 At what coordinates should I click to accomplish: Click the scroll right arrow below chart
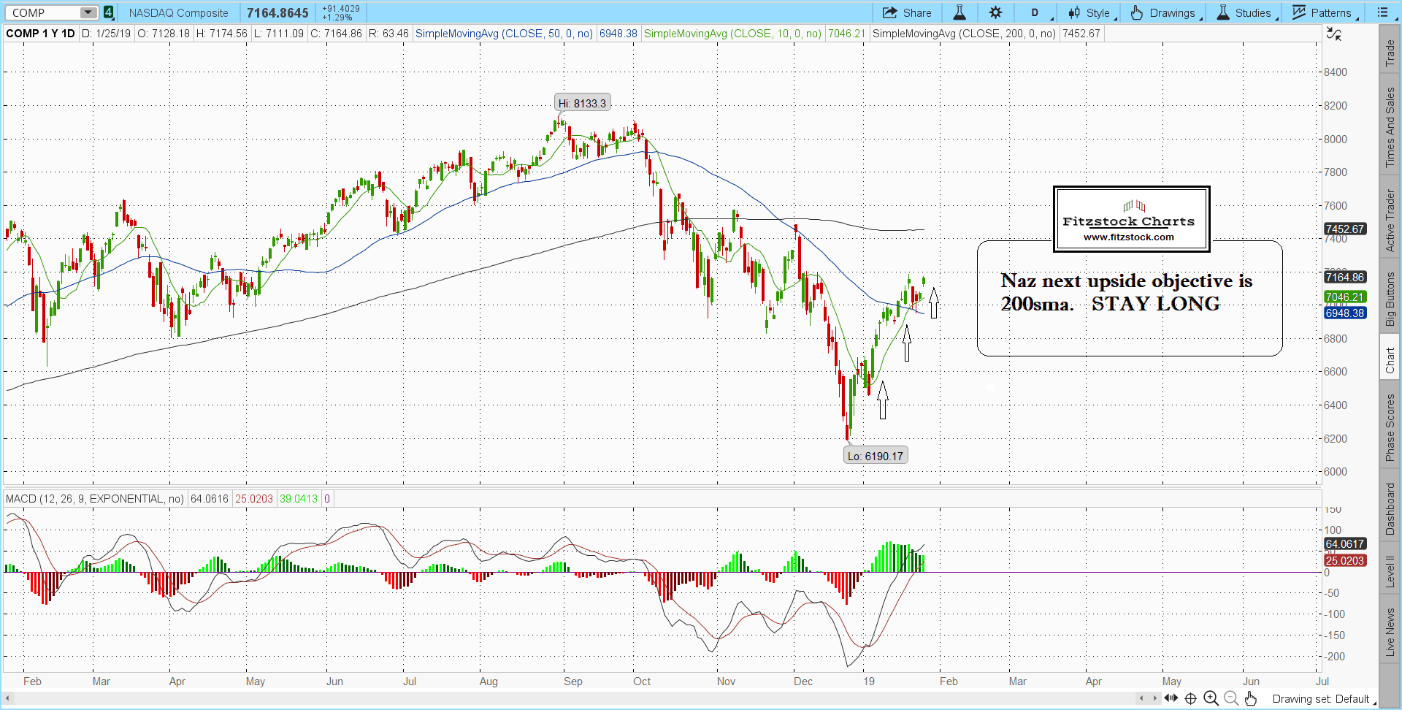(x=1154, y=698)
